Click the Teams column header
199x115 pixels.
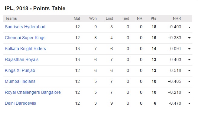[x=11, y=19]
